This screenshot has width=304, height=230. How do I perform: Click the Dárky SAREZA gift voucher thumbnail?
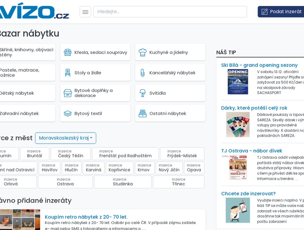click(x=238, y=125)
